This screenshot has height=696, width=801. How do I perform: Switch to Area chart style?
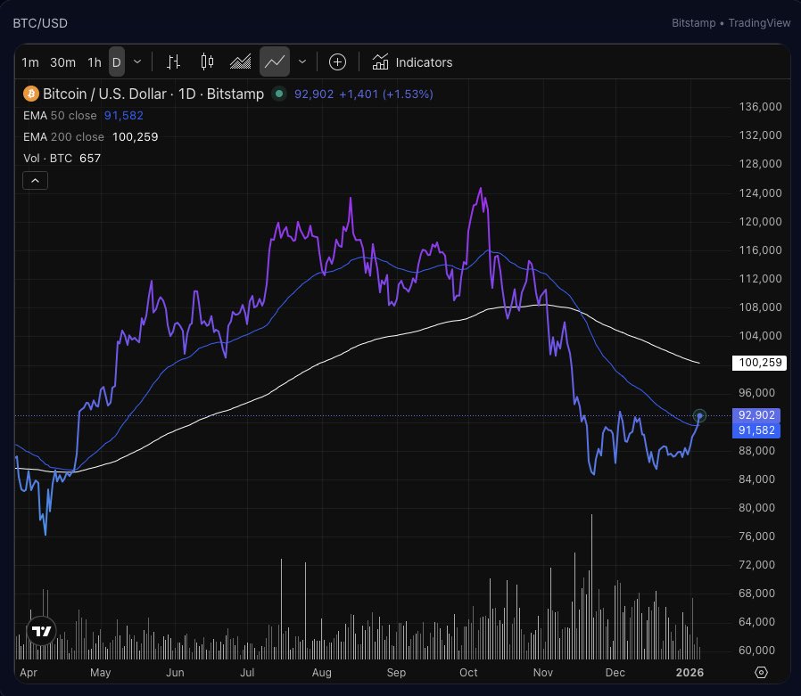coord(240,62)
